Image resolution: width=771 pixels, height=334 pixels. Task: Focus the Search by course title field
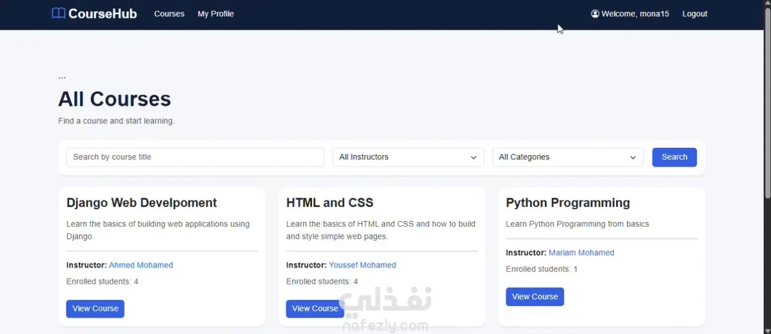point(195,157)
